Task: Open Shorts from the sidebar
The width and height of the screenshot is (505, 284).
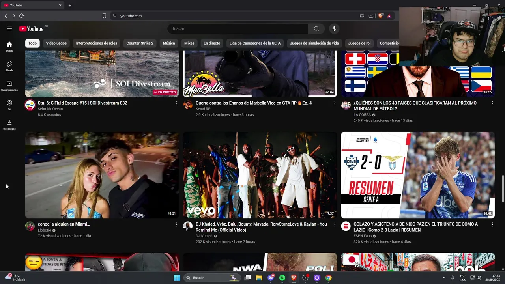Action: (x=9, y=66)
